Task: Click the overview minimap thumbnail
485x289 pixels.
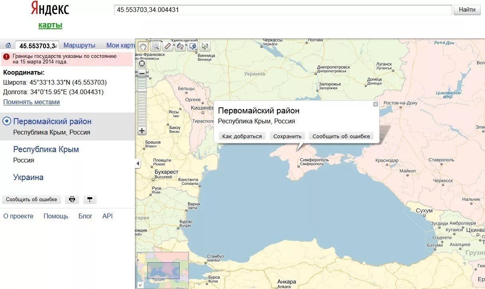Action: click(163, 270)
